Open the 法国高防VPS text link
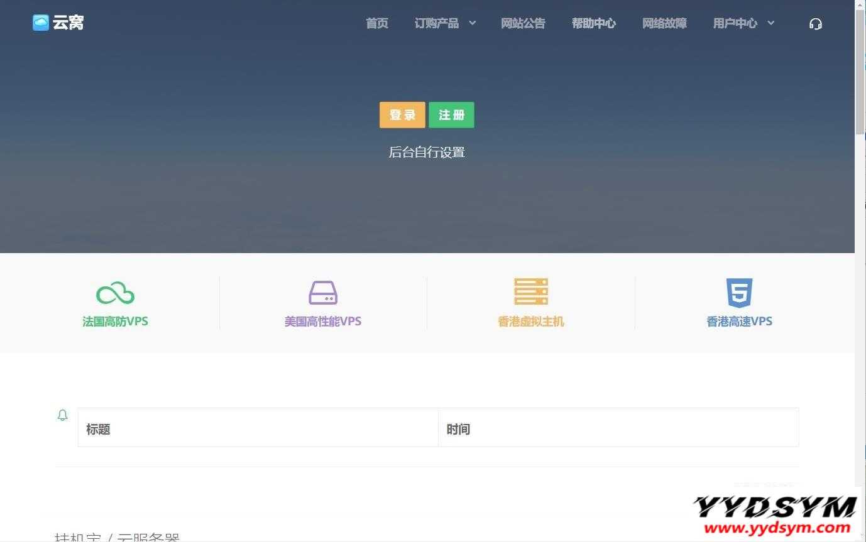This screenshot has width=866, height=542. click(x=115, y=322)
